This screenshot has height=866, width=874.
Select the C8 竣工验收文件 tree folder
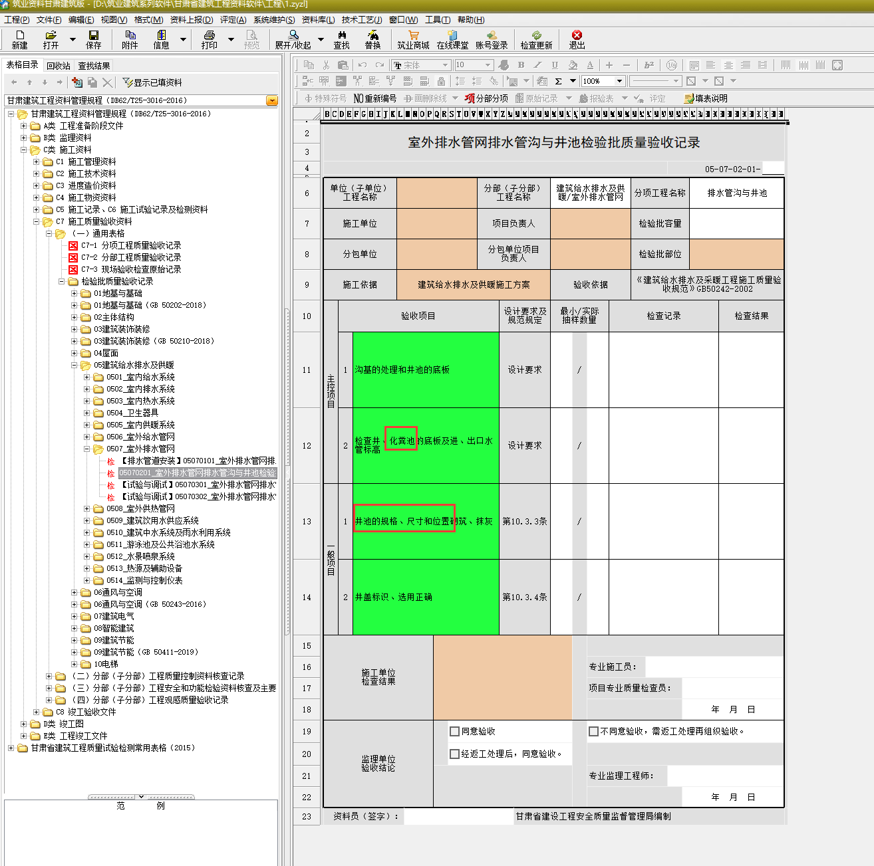[x=86, y=712]
